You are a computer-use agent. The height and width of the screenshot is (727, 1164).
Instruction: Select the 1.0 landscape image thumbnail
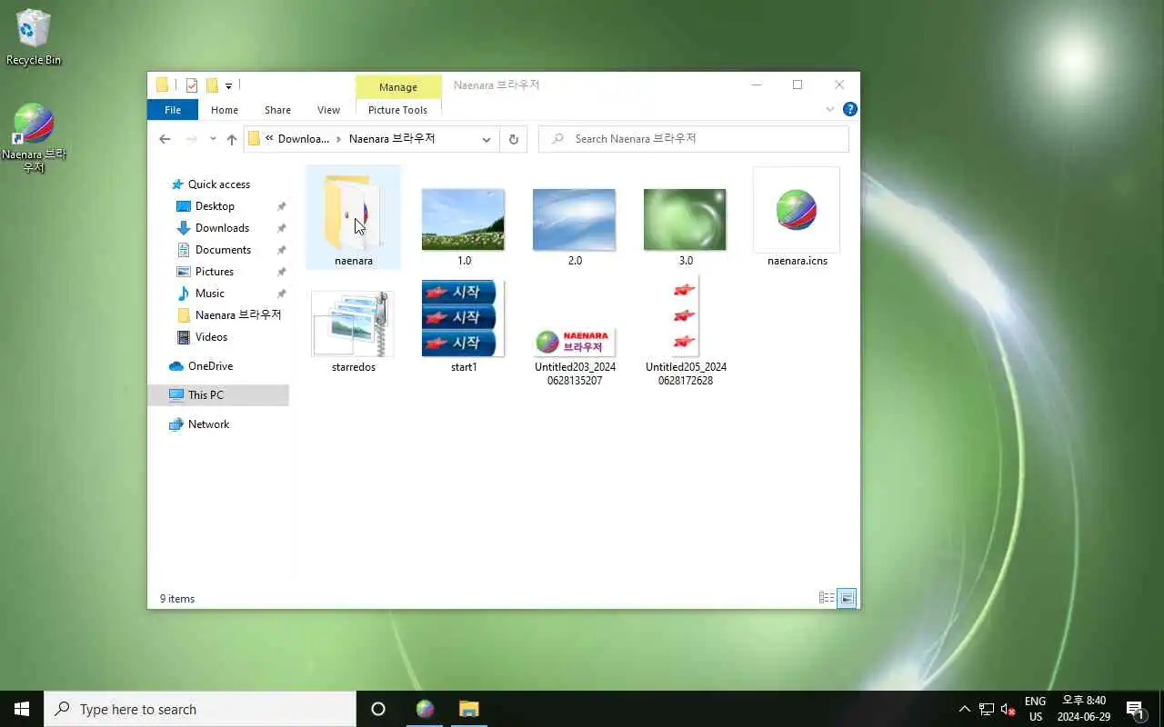(x=463, y=219)
